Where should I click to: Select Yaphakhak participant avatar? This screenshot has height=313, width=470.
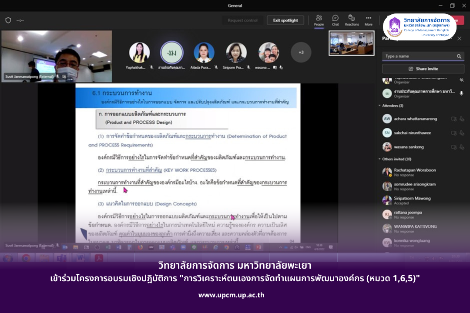point(139,53)
